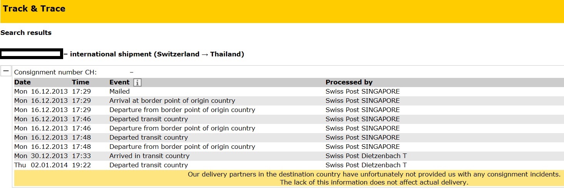Click the Departed transit country 17:46 event
The height and width of the screenshot is (188, 564).
point(149,119)
